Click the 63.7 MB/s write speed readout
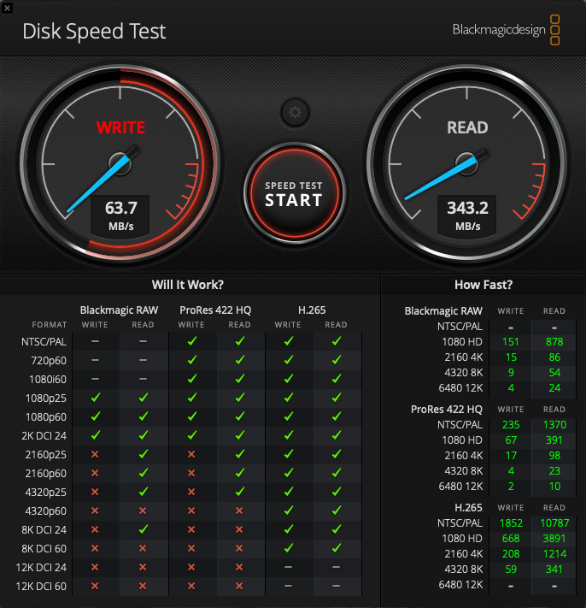586x608 pixels. (x=120, y=215)
